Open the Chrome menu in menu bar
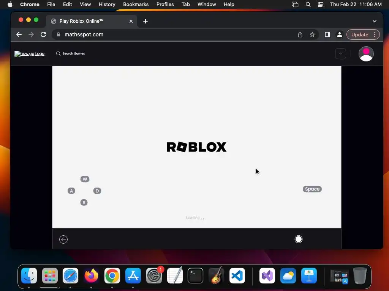The width and height of the screenshot is (389, 291). [30, 5]
